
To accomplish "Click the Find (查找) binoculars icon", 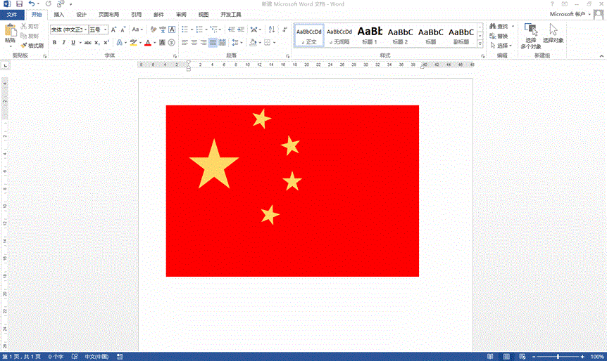I will (492, 27).
